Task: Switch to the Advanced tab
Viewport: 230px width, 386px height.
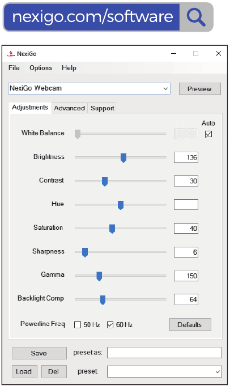Action: tap(70, 108)
